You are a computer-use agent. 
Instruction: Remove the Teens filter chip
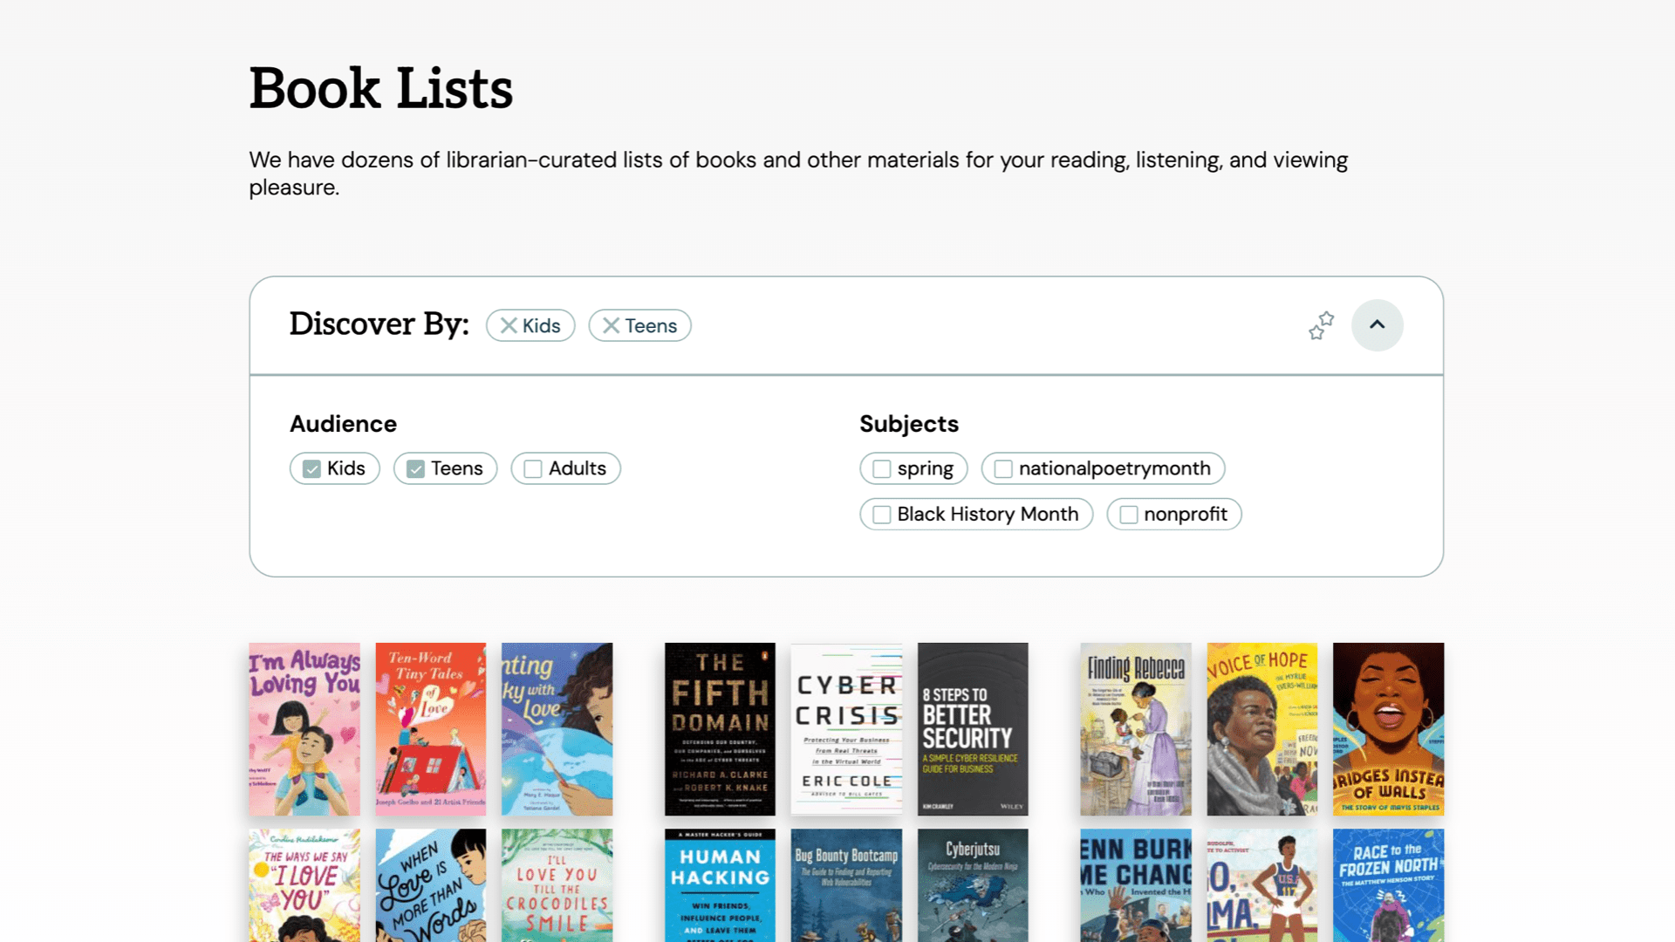(611, 325)
